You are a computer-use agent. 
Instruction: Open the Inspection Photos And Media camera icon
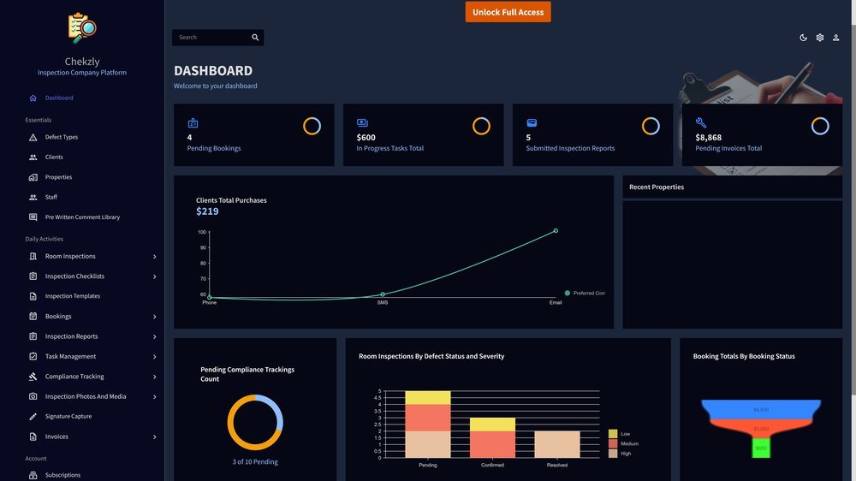pos(33,396)
